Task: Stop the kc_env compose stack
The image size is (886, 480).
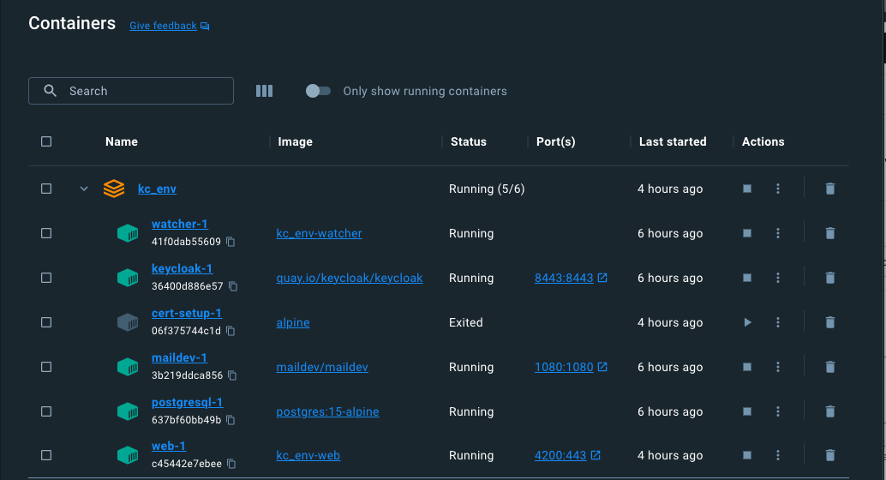Action: point(747,189)
